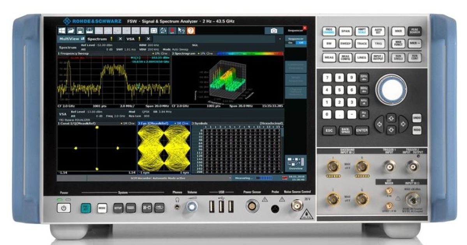
Task: Open a file using the folder icon
Action: 72,30
